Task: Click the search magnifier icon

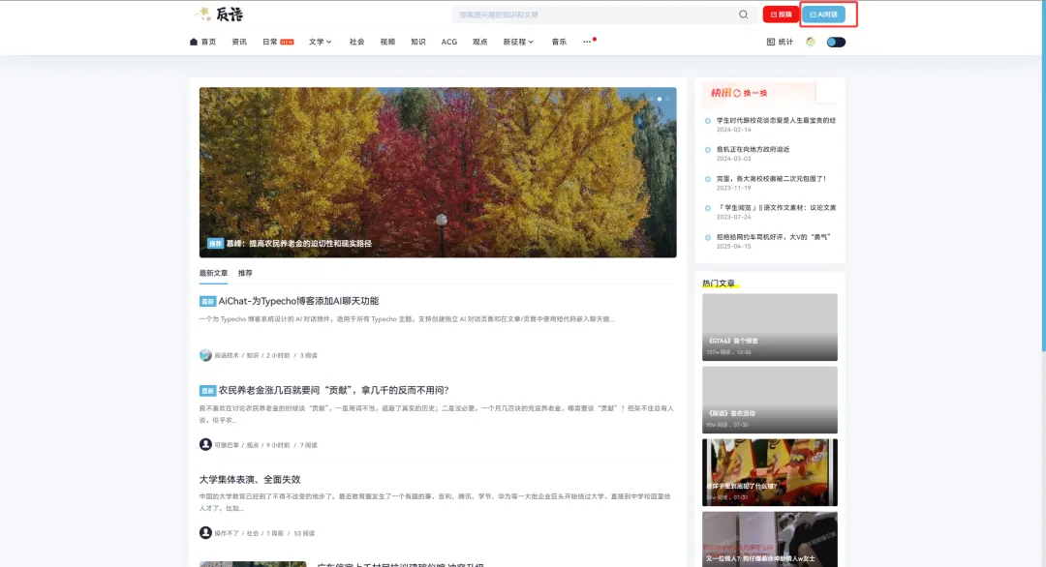Action: [x=744, y=15]
